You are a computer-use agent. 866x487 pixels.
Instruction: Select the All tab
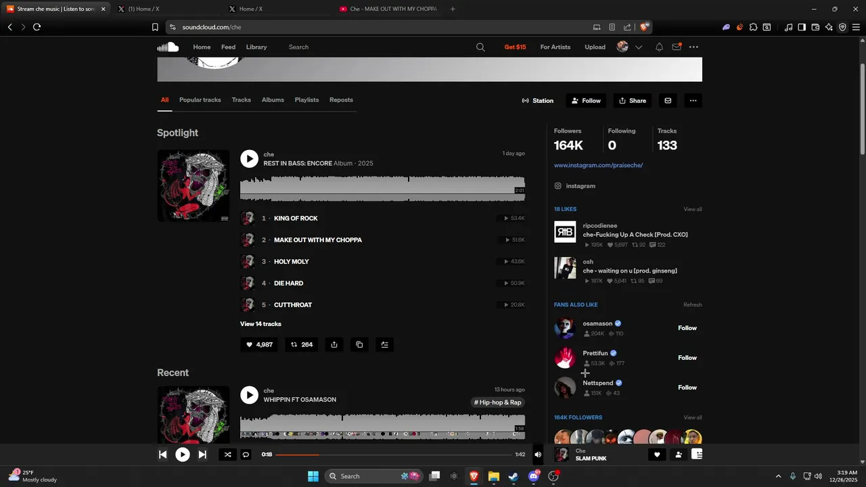pos(164,99)
